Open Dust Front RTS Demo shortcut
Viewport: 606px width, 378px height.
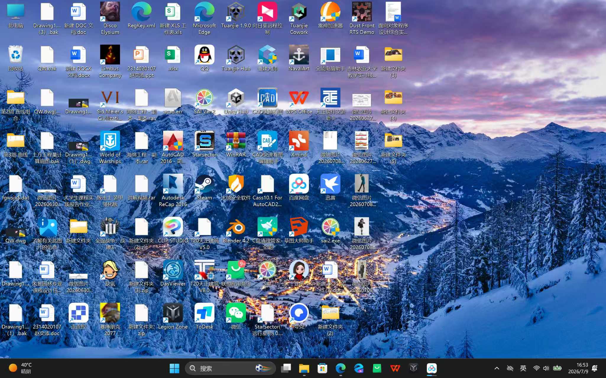362,18
